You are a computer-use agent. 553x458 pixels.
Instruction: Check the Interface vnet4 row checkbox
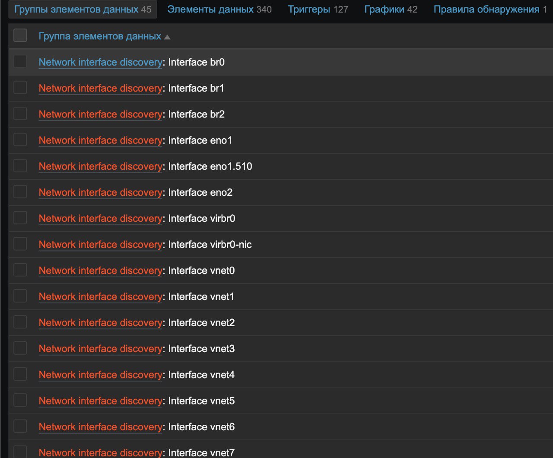20,374
